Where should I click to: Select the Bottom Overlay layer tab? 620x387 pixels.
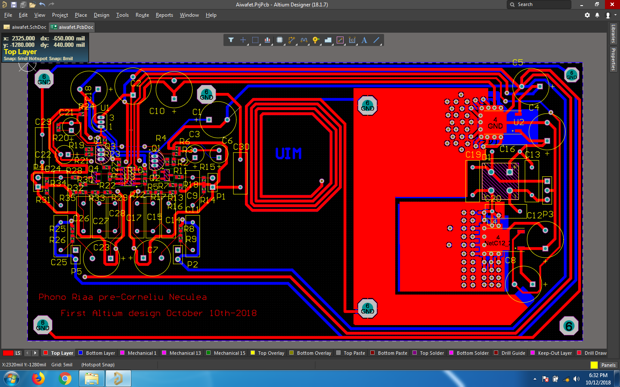310,353
